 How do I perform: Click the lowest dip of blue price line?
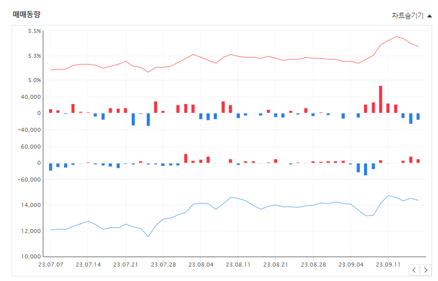point(149,236)
